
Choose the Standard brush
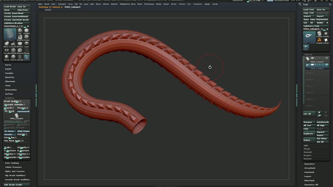pos(26,37)
